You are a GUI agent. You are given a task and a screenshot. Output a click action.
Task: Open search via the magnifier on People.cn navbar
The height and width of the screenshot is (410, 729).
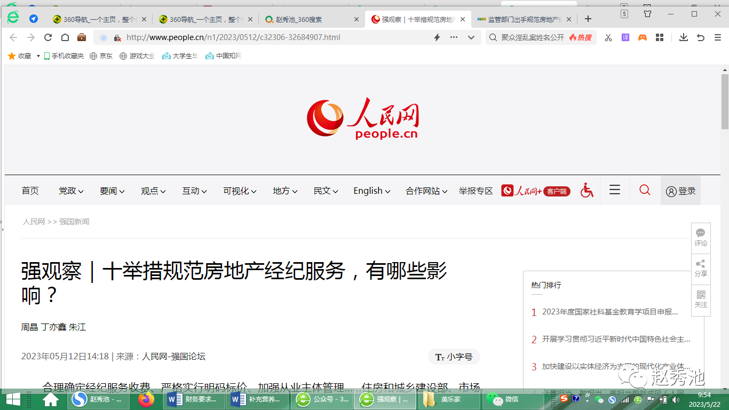(x=645, y=190)
